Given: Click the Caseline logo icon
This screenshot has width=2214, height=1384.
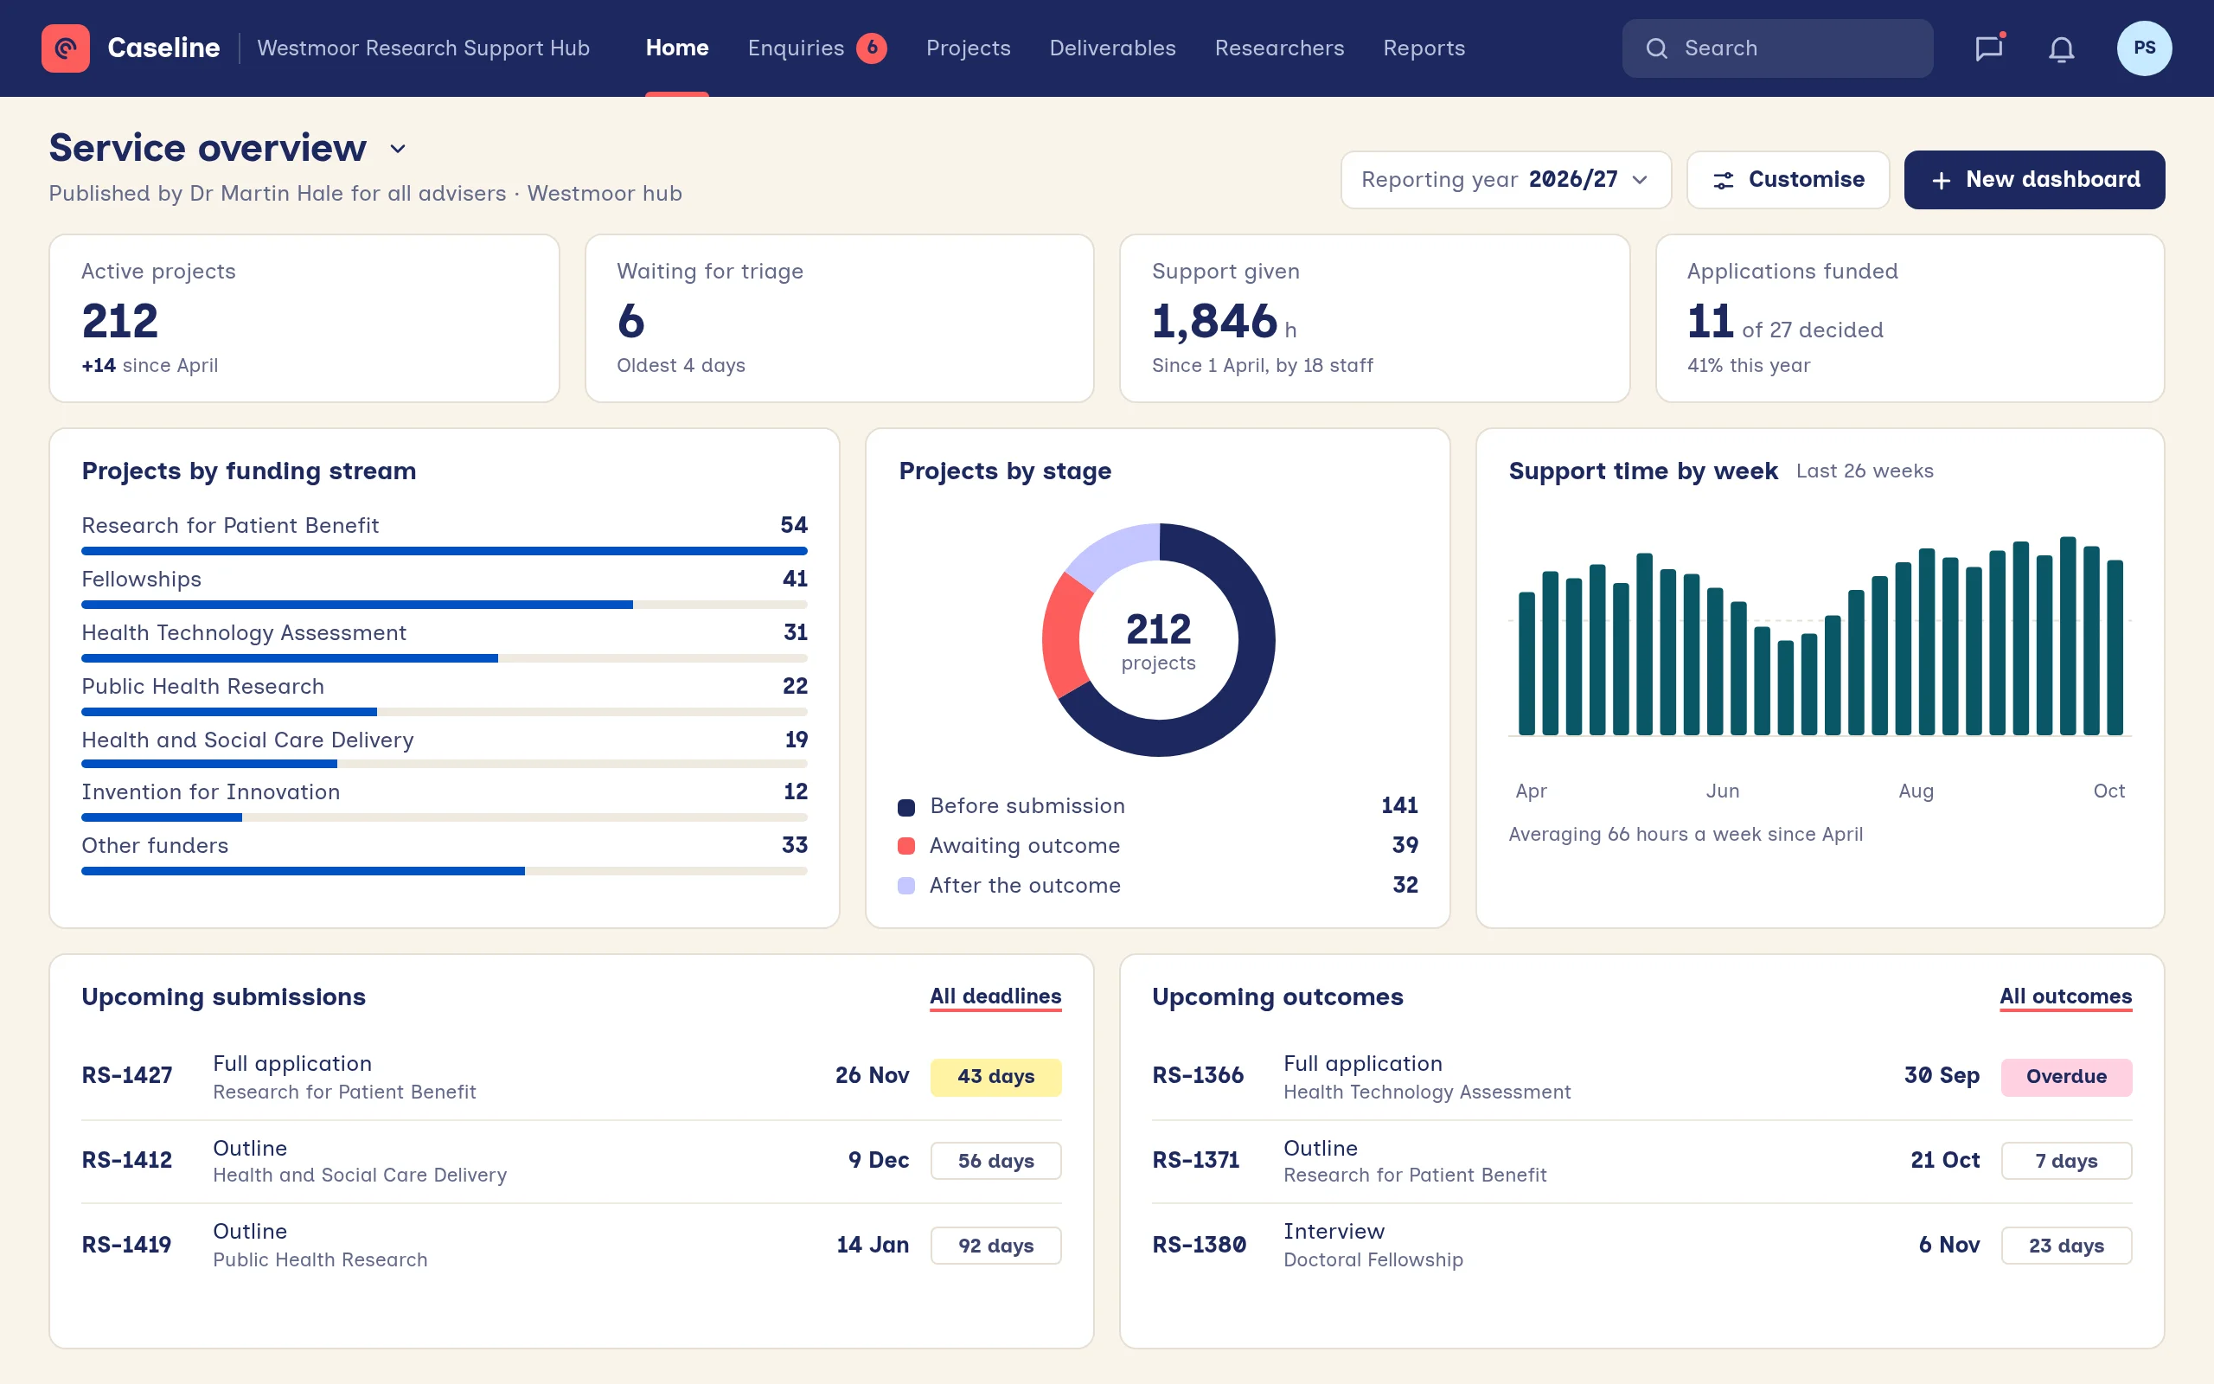Looking at the screenshot, I should (x=65, y=48).
